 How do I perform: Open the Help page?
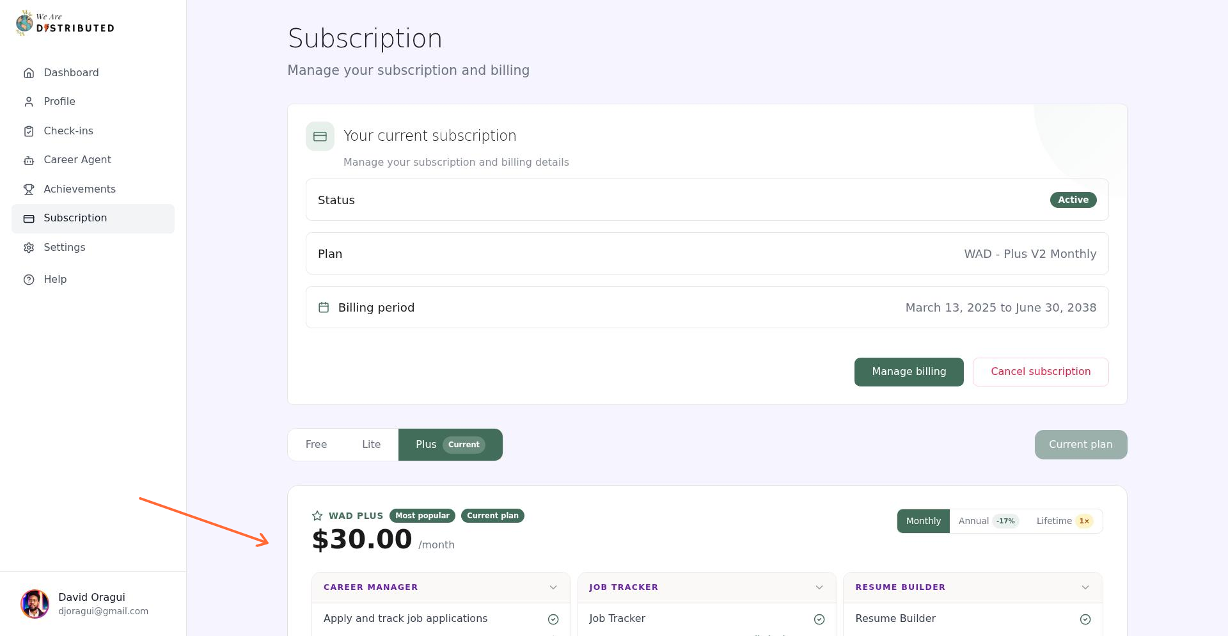93,280
